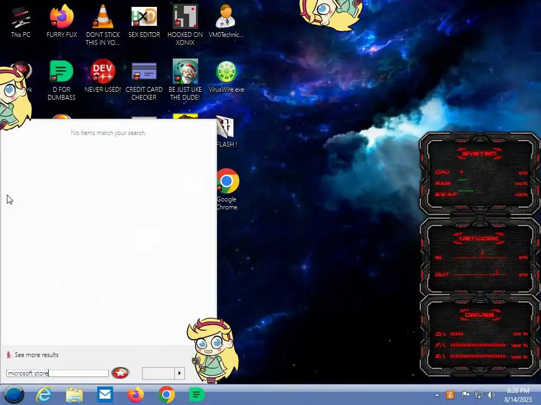The width and height of the screenshot is (541, 405).
Task: Open the SEX EDITOR HxD shortcut
Action: tap(144, 21)
